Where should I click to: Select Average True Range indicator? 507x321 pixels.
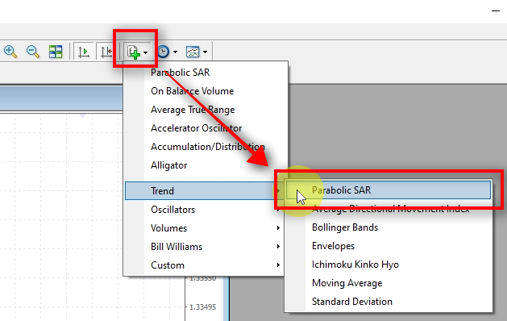click(206, 110)
